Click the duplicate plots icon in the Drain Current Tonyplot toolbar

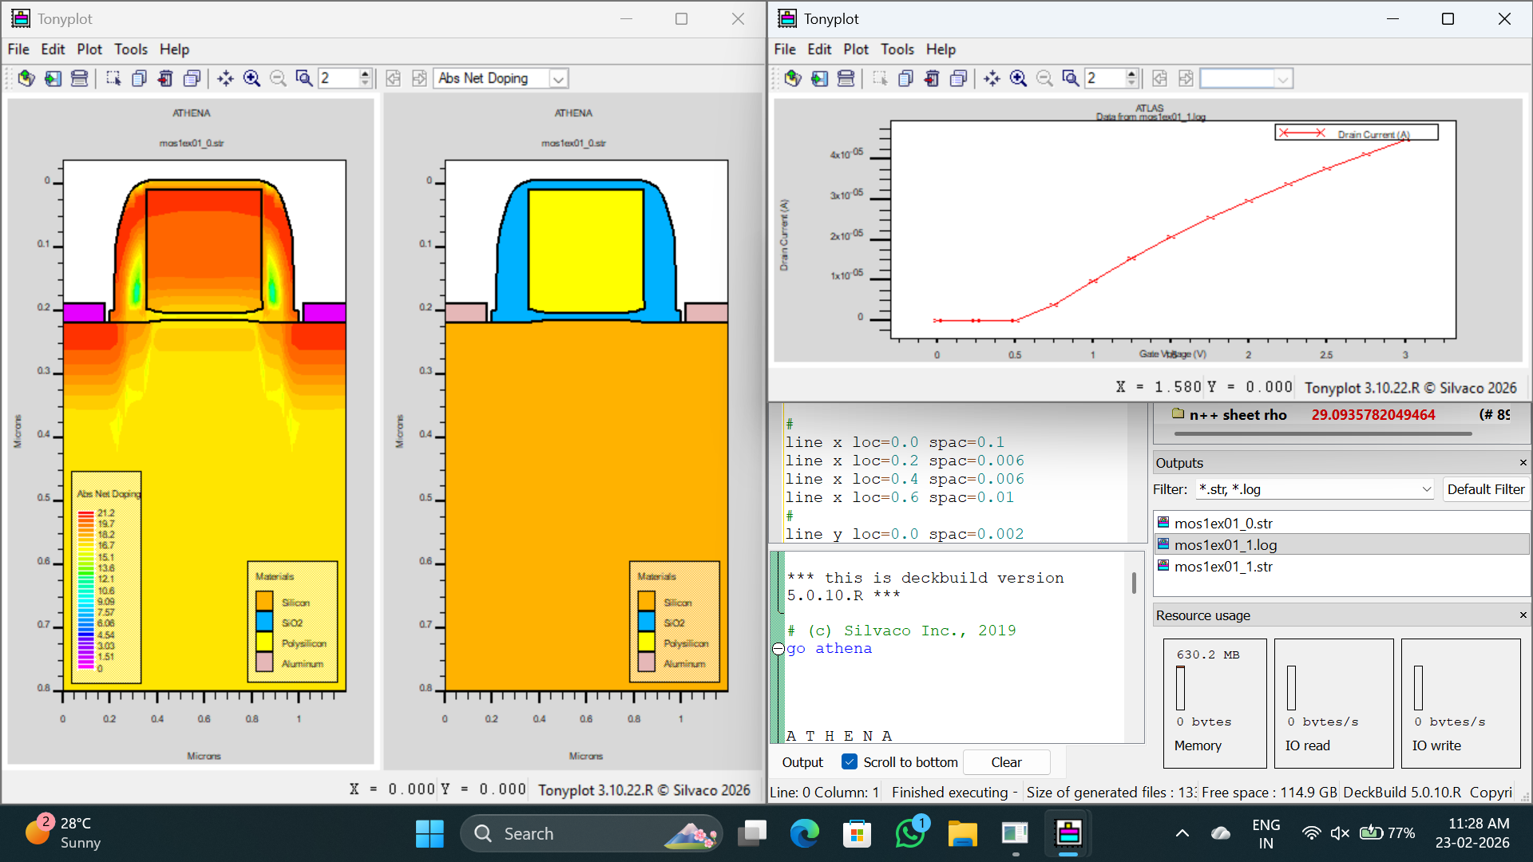[958, 78]
